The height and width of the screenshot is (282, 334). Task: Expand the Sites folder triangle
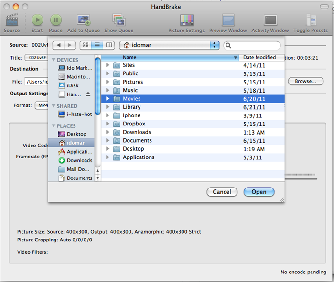108,65
